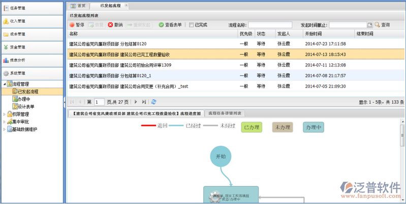The height and width of the screenshot is (204, 406).
Task: Open the 资金管理 sidebar section
Action: (32, 47)
